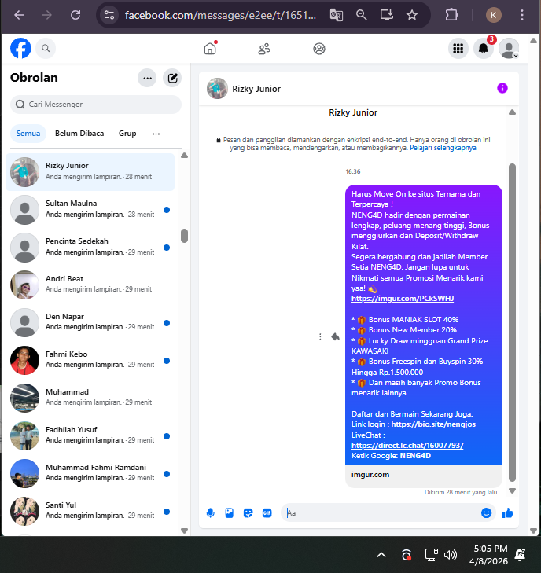The width and height of the screenshot is (541, 573).
Task: Open the Friends icon in top navigation
Action: (x=264, y=49)
